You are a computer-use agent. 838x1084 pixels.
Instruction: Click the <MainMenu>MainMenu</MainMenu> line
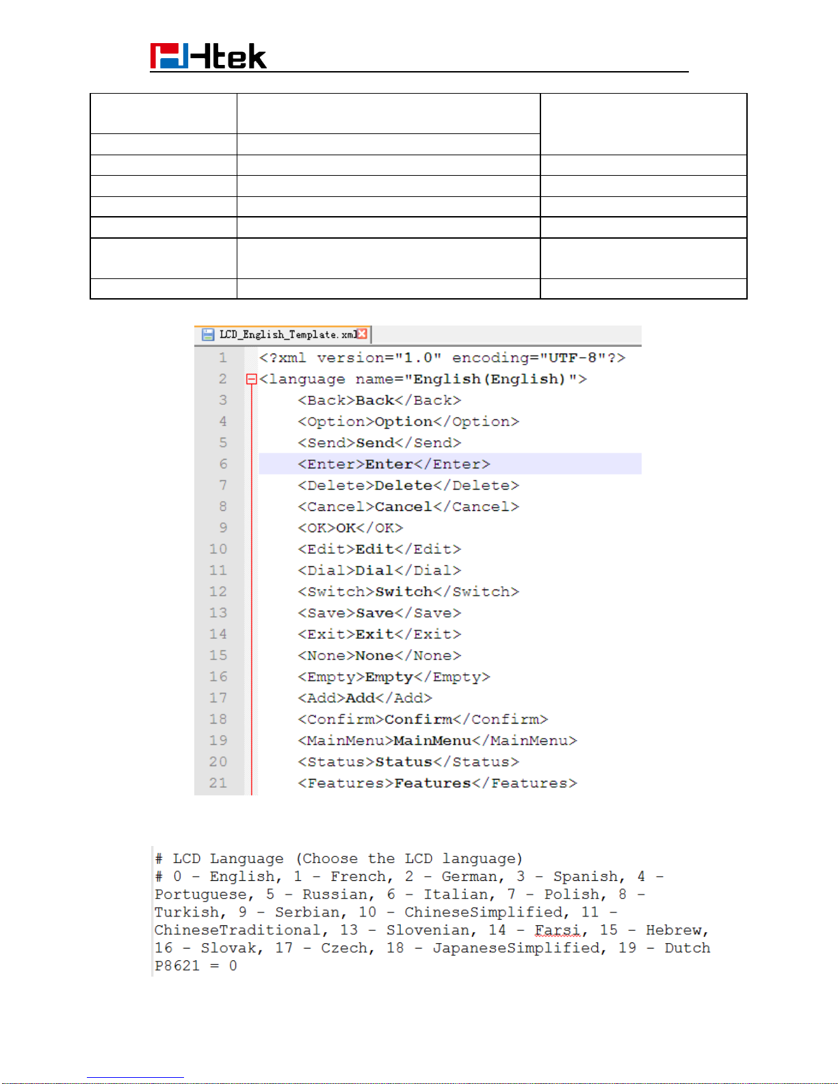click(437, 740)
